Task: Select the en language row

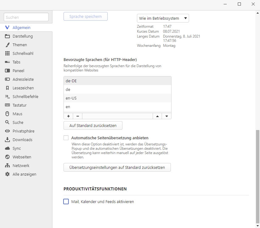Action: 118,107
